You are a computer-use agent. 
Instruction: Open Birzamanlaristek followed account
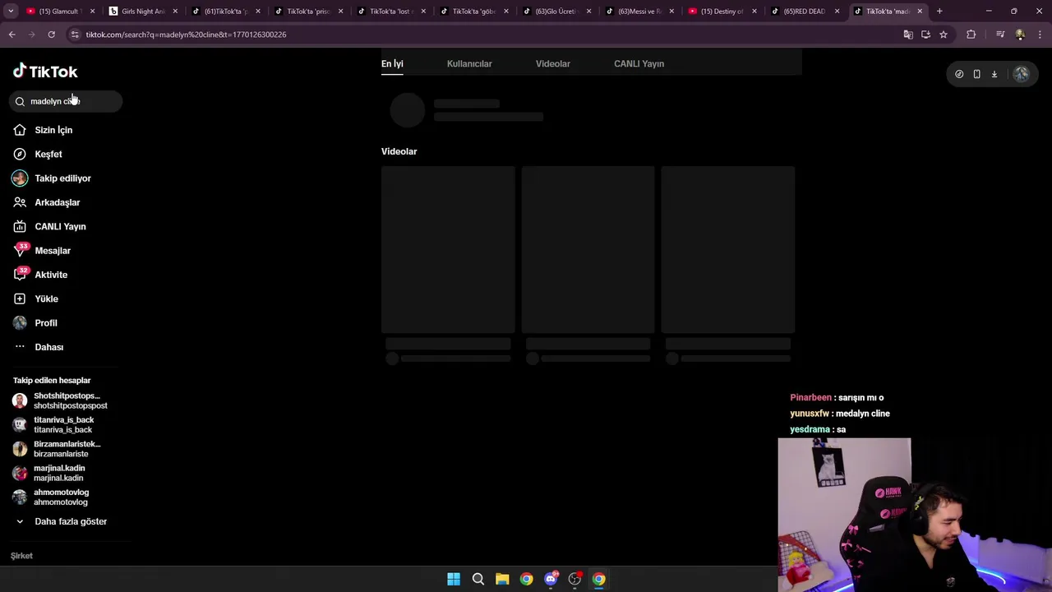tap(56, 449)
